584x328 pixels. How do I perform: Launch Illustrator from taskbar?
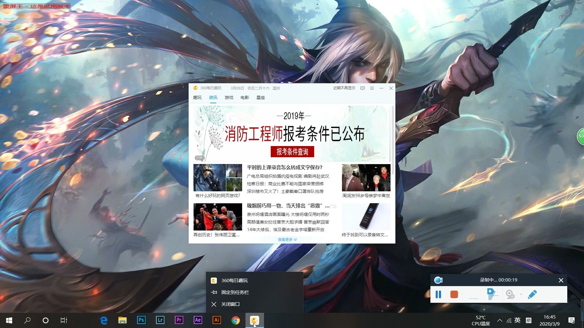pyautogui.click(x=217, y=320)
